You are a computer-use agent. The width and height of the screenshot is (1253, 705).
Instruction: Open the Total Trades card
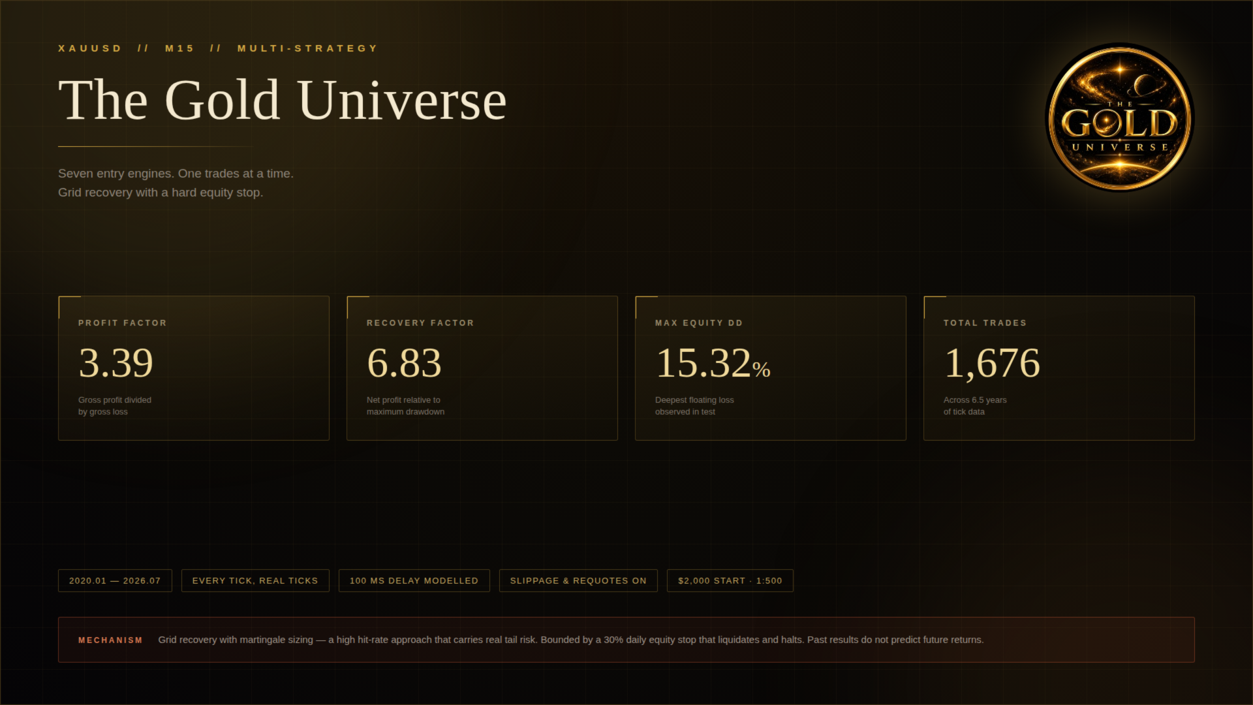tap(1059, 368)
